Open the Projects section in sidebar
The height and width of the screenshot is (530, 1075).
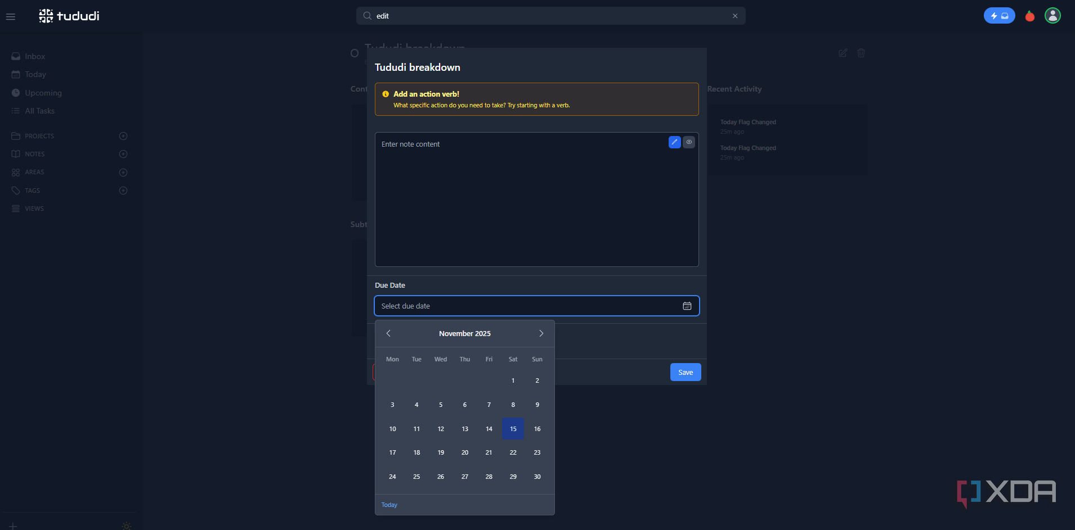pos(39,136)
